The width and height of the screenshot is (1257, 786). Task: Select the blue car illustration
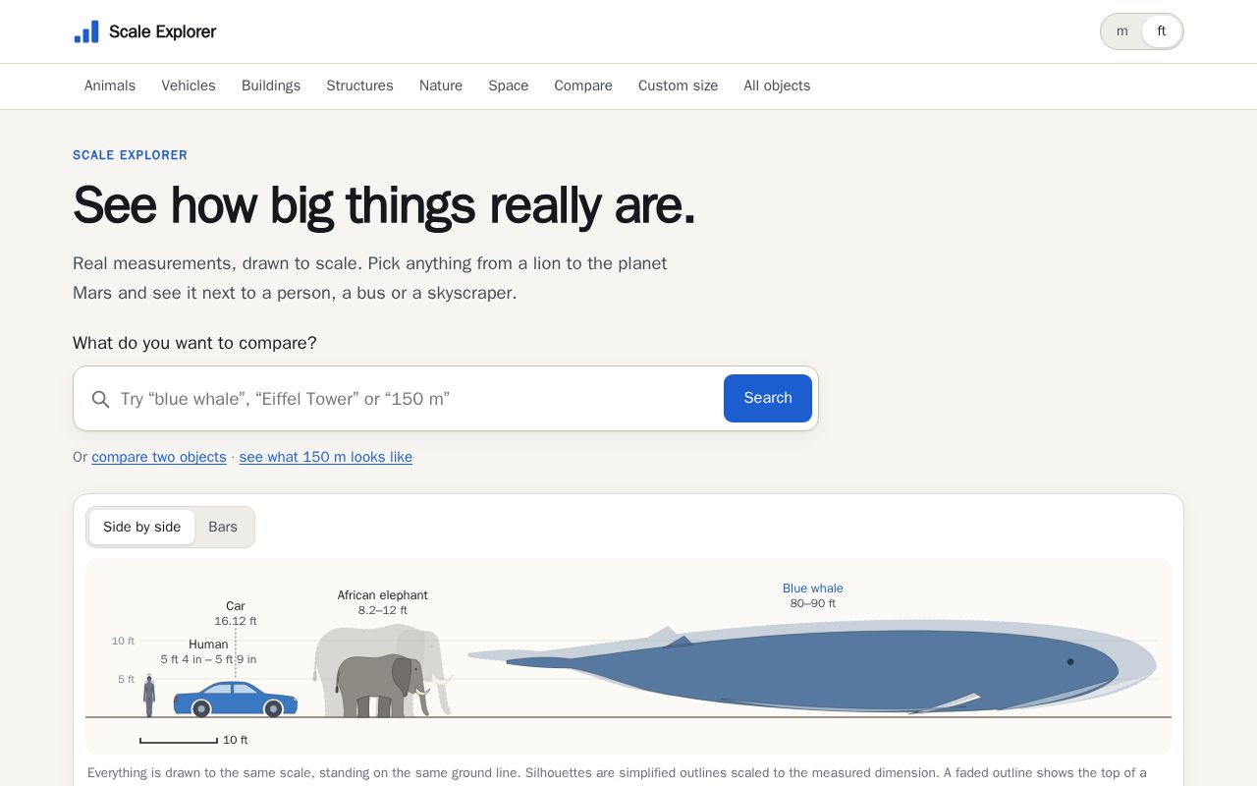pos(236,699)
